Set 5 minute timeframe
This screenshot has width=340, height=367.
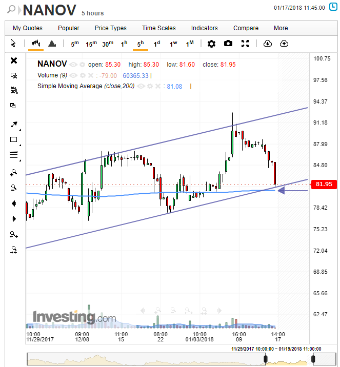(x=75, y=44)
